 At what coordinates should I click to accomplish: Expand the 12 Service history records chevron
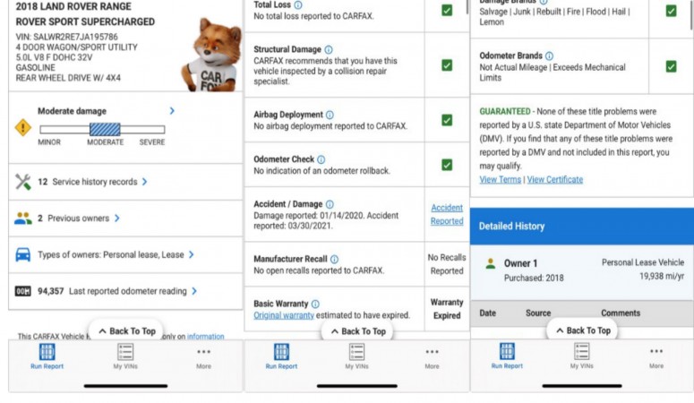145,182
